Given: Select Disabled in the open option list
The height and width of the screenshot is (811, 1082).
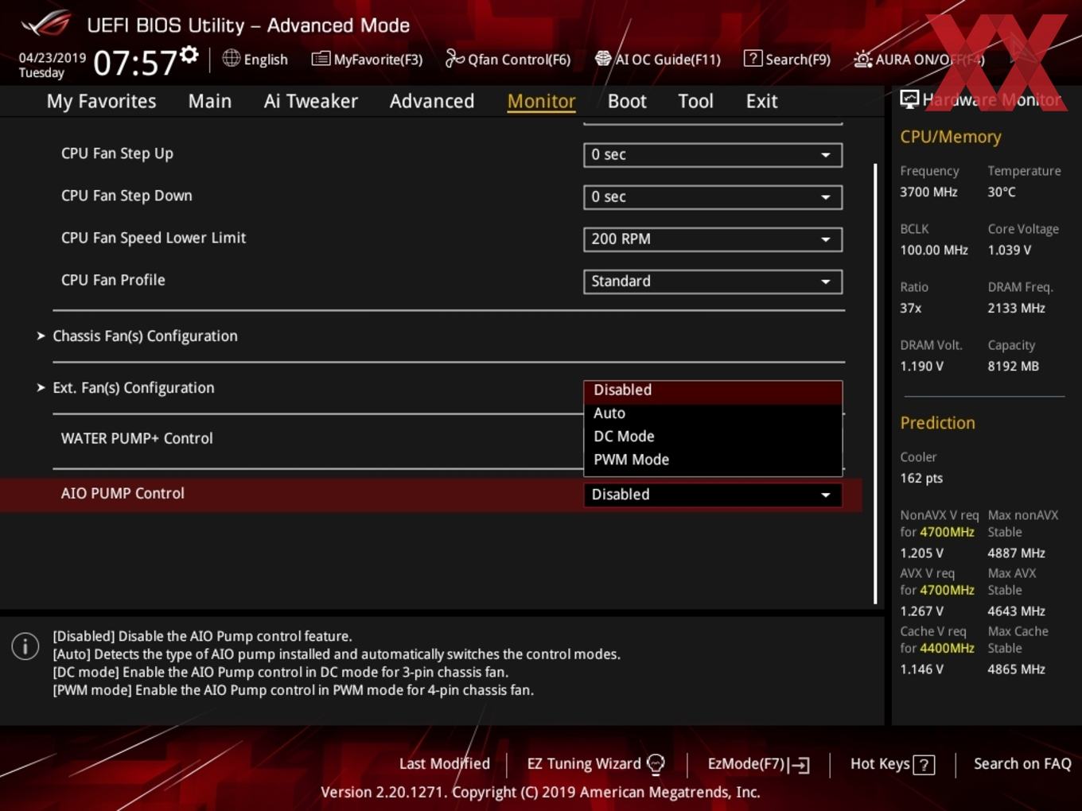Looking at the screenshot, I should click(x=713, y=390).
